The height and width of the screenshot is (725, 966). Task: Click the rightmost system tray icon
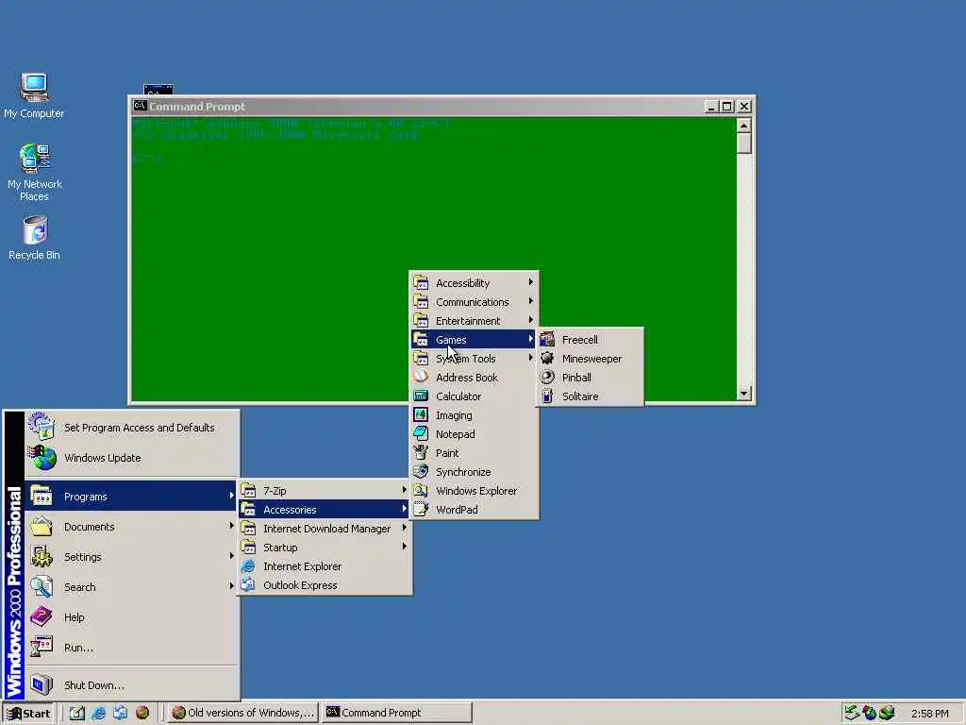pos(887,713)
